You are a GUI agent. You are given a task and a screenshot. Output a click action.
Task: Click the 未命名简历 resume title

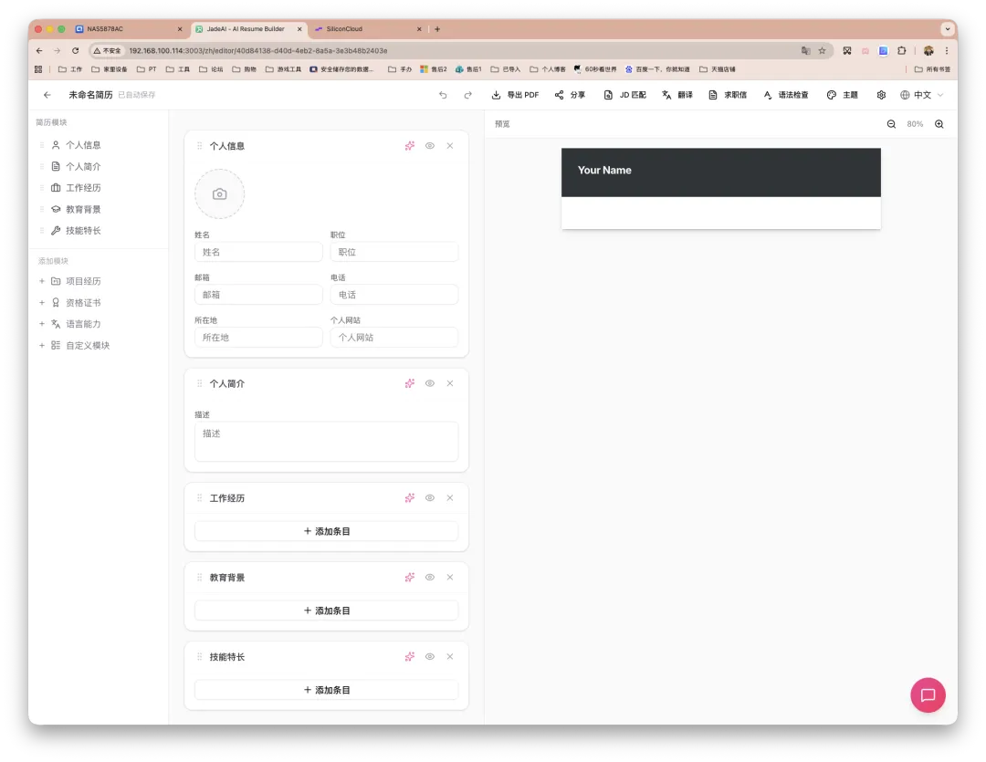click(x=90, y=95)
